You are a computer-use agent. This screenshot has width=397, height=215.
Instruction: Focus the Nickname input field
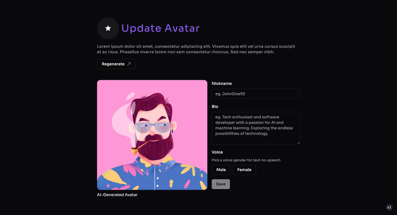tap(256, 94)
